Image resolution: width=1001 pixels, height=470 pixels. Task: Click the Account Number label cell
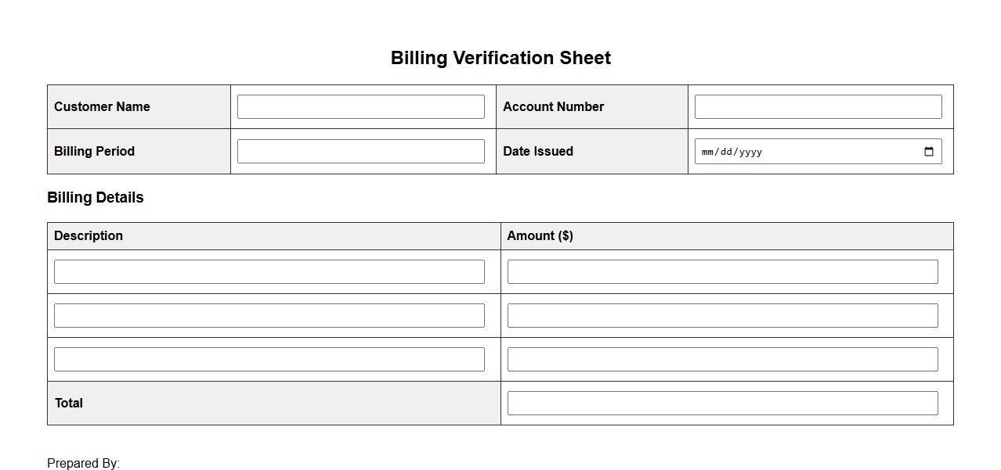pyautogui.click(x=553, y=107)
